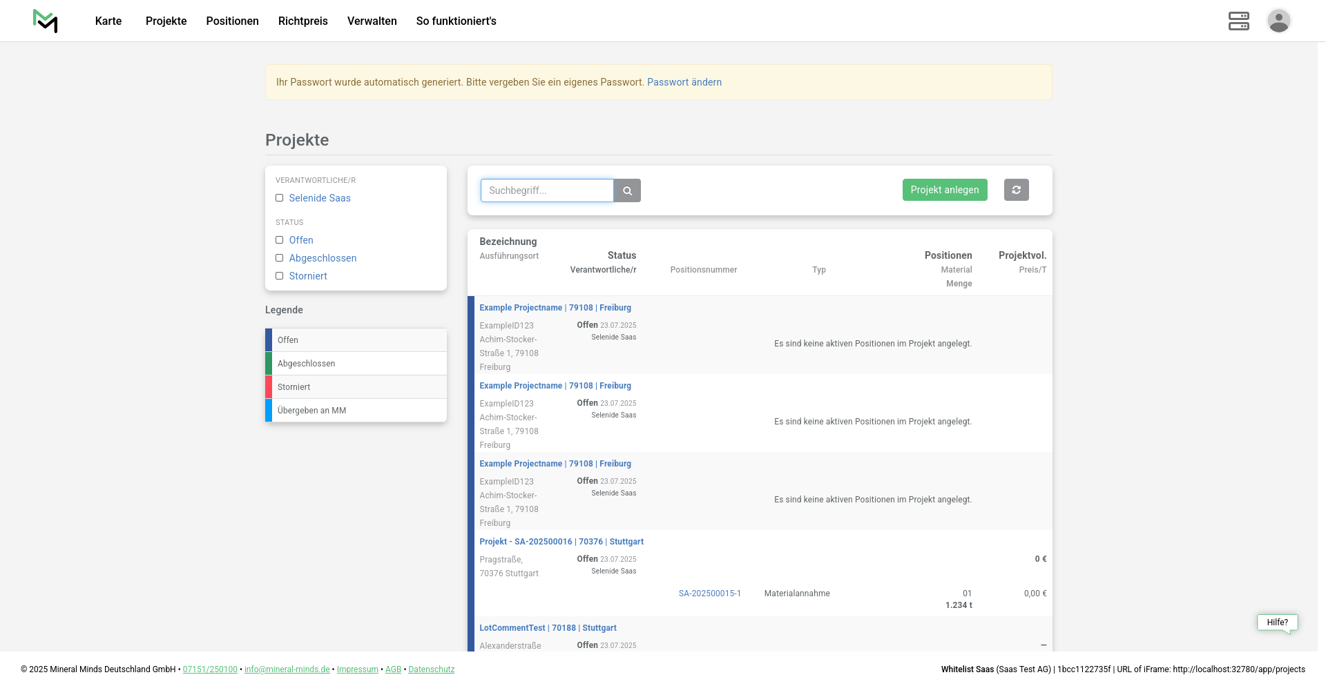
Task: Select the Verwalten menu
Action: 372,21
